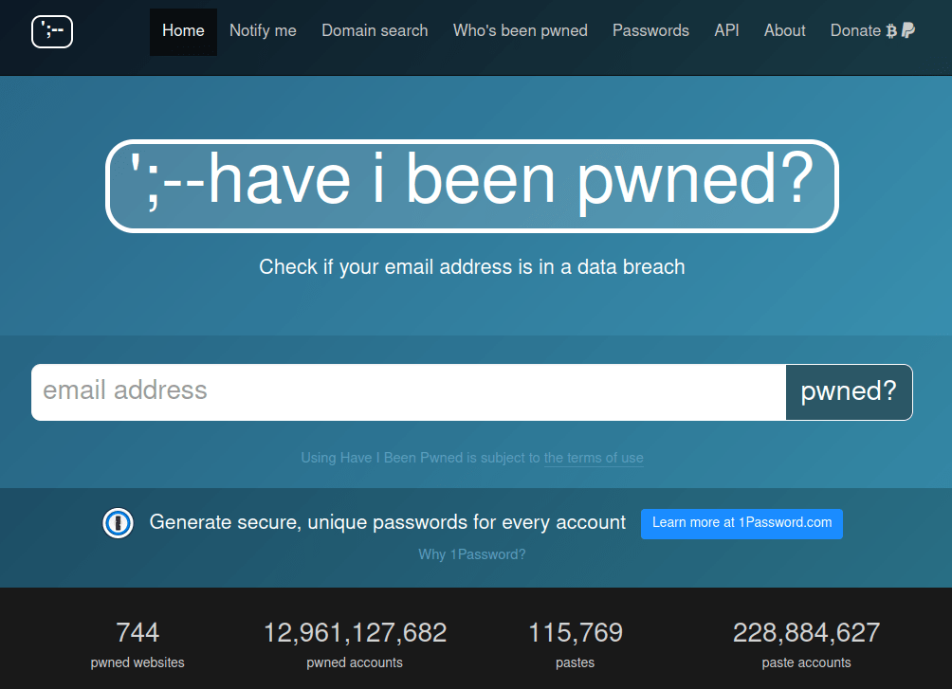The width and height of the screenshot is (952, 689).
Task: Click the HIBP logo in navbar
Action: [x=52, y=31]
